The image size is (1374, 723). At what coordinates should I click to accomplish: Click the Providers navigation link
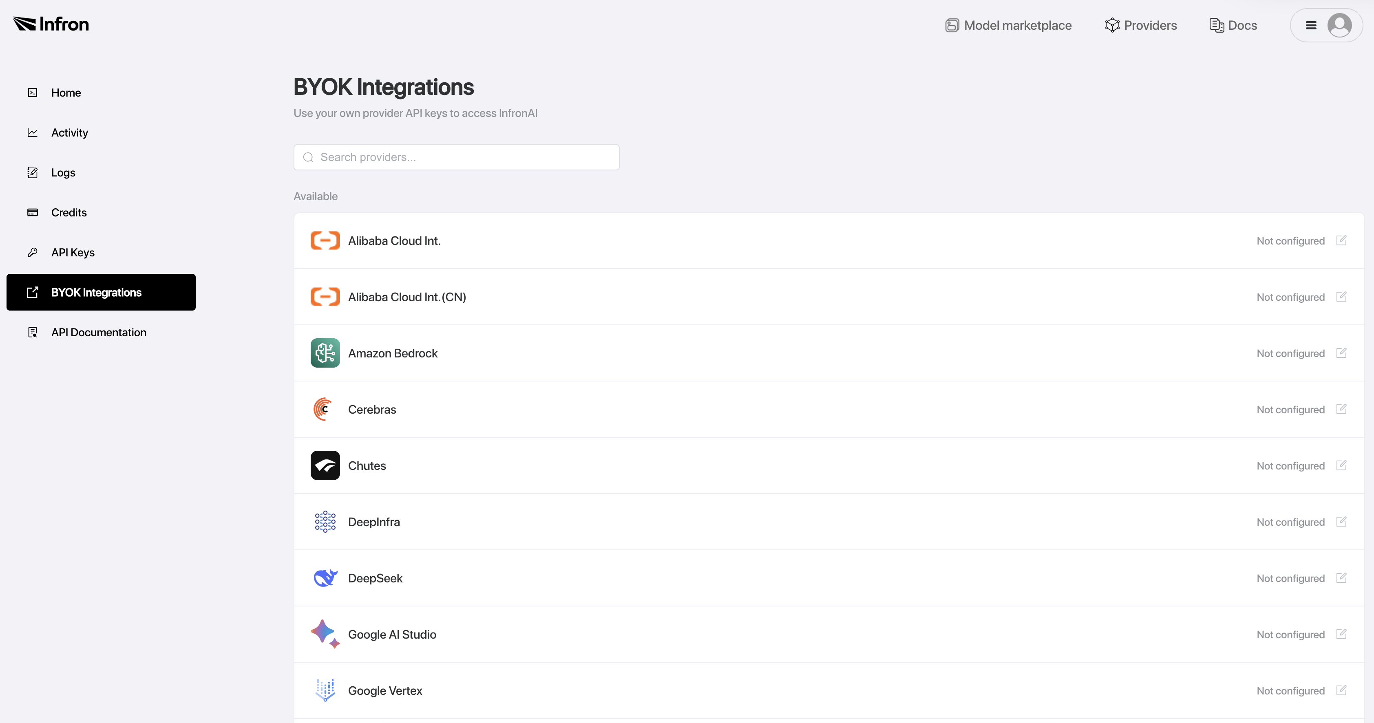pos(1141,25)
